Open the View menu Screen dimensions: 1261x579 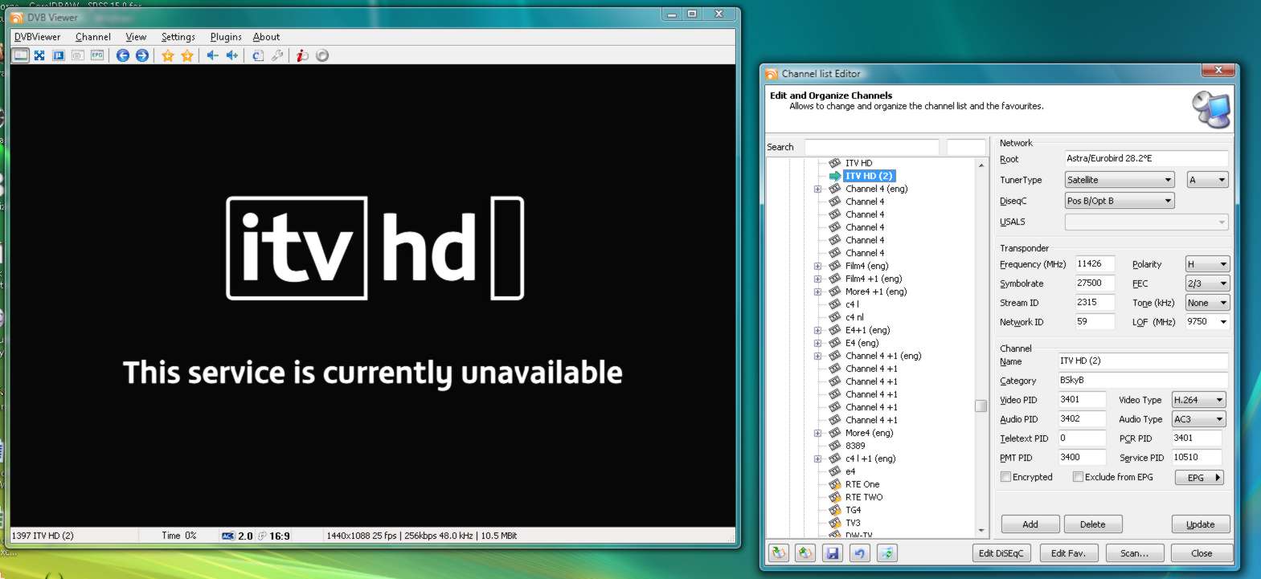[x=136, y=37]
